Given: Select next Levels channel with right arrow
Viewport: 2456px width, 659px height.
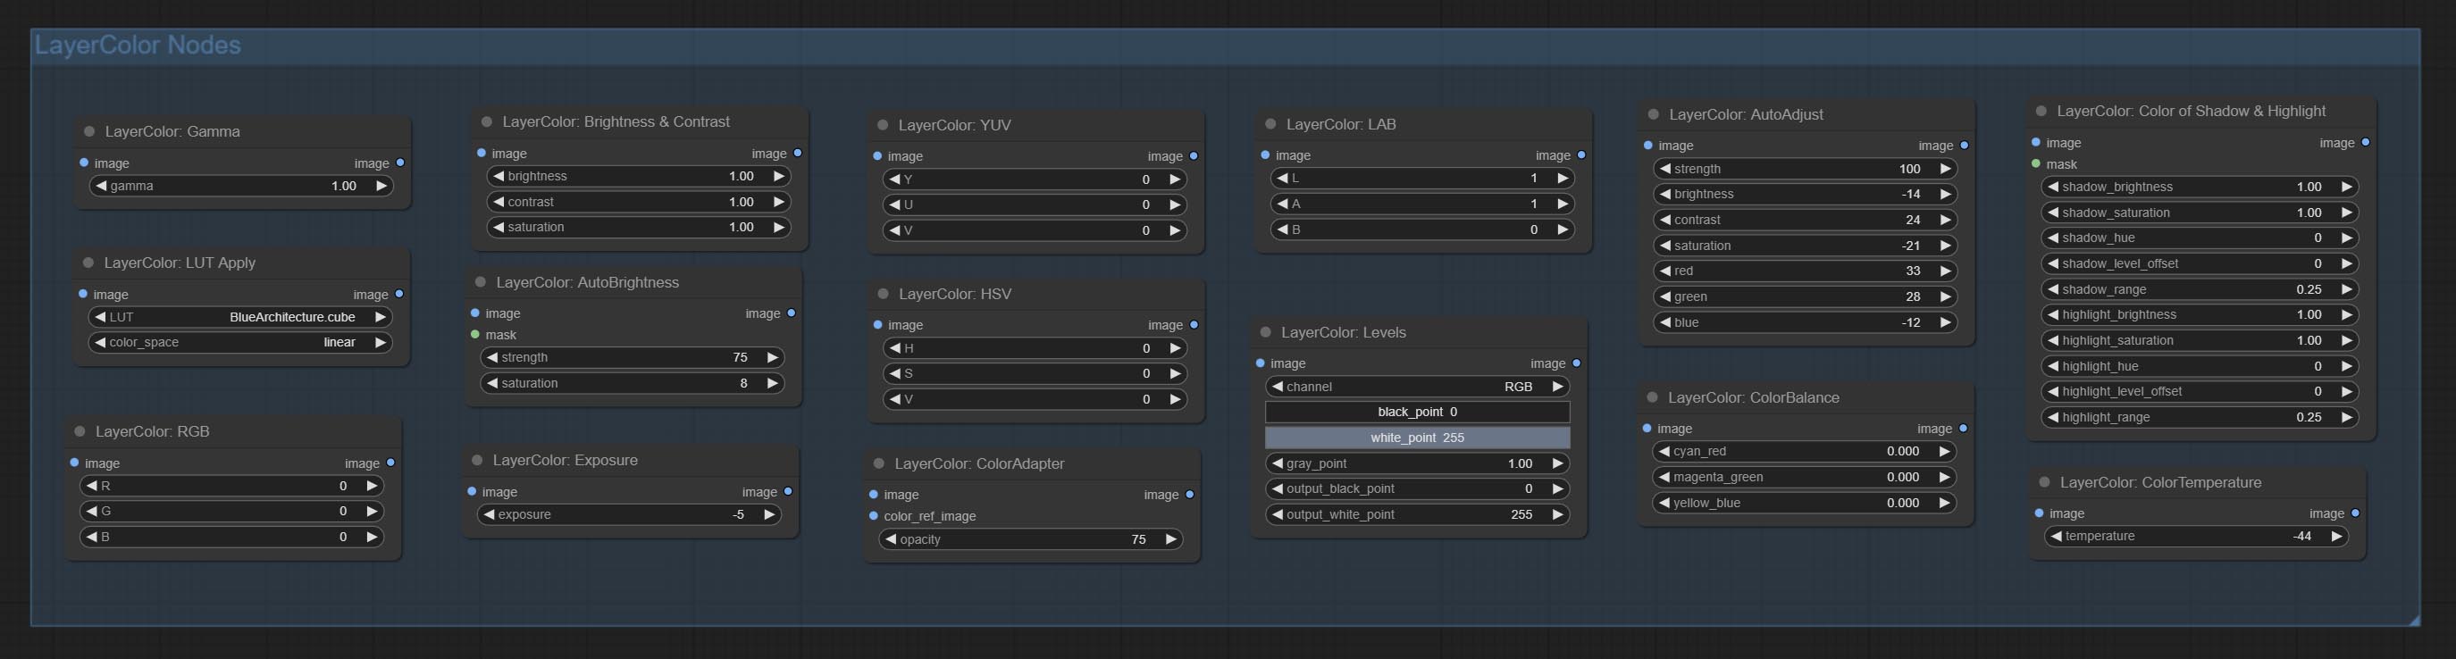Looking at the screenshot, I should (x=1558, y=387).
